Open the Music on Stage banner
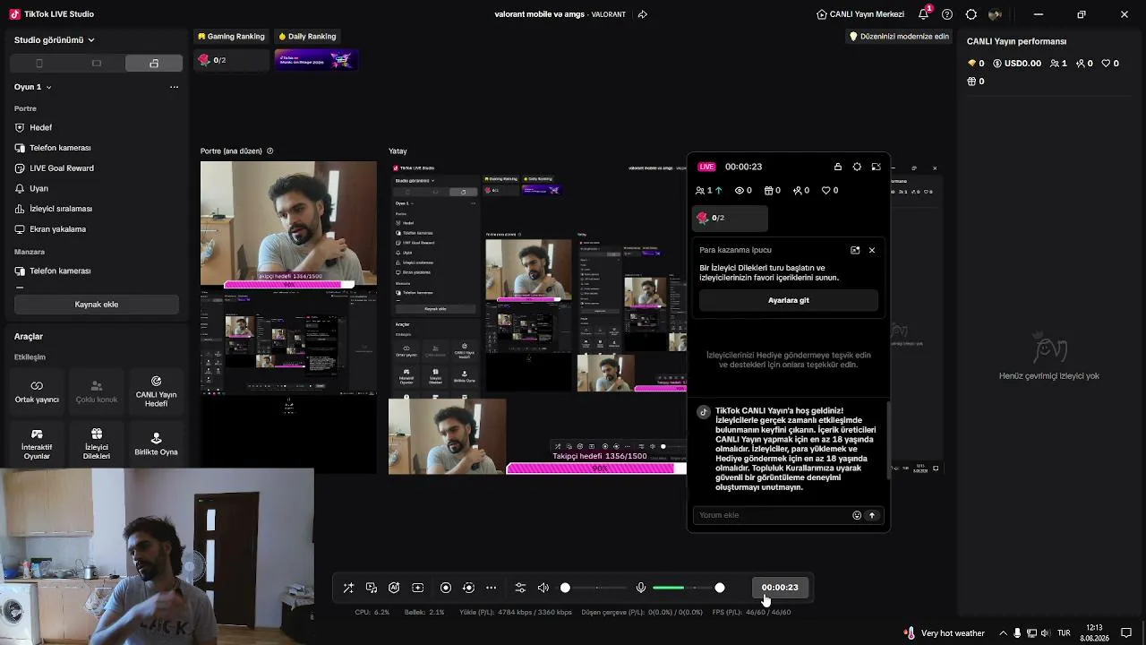Screen dimensions: 1146x645 coord(316,60)
